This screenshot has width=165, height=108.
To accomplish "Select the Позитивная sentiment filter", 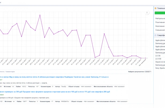I will click(160, 22).
